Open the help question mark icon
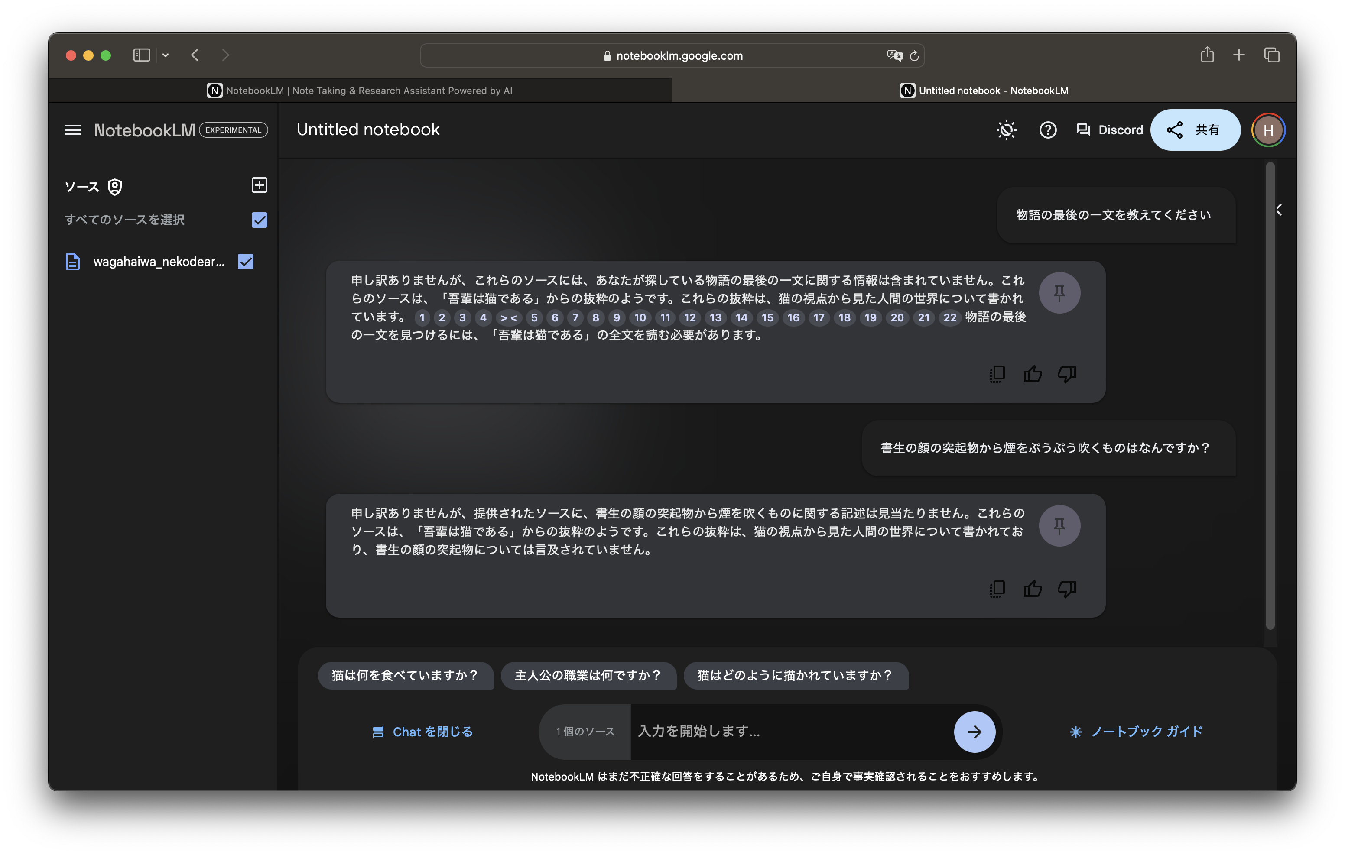The width and height of the screenshot is (1345, 855). (x=1047, y=130)
